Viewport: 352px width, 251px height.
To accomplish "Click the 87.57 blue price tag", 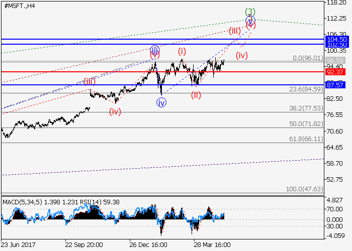I will point(335,85).
